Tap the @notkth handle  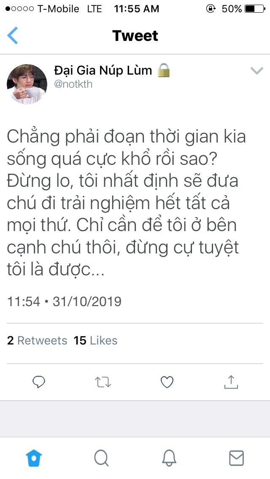tap(73, 84)
